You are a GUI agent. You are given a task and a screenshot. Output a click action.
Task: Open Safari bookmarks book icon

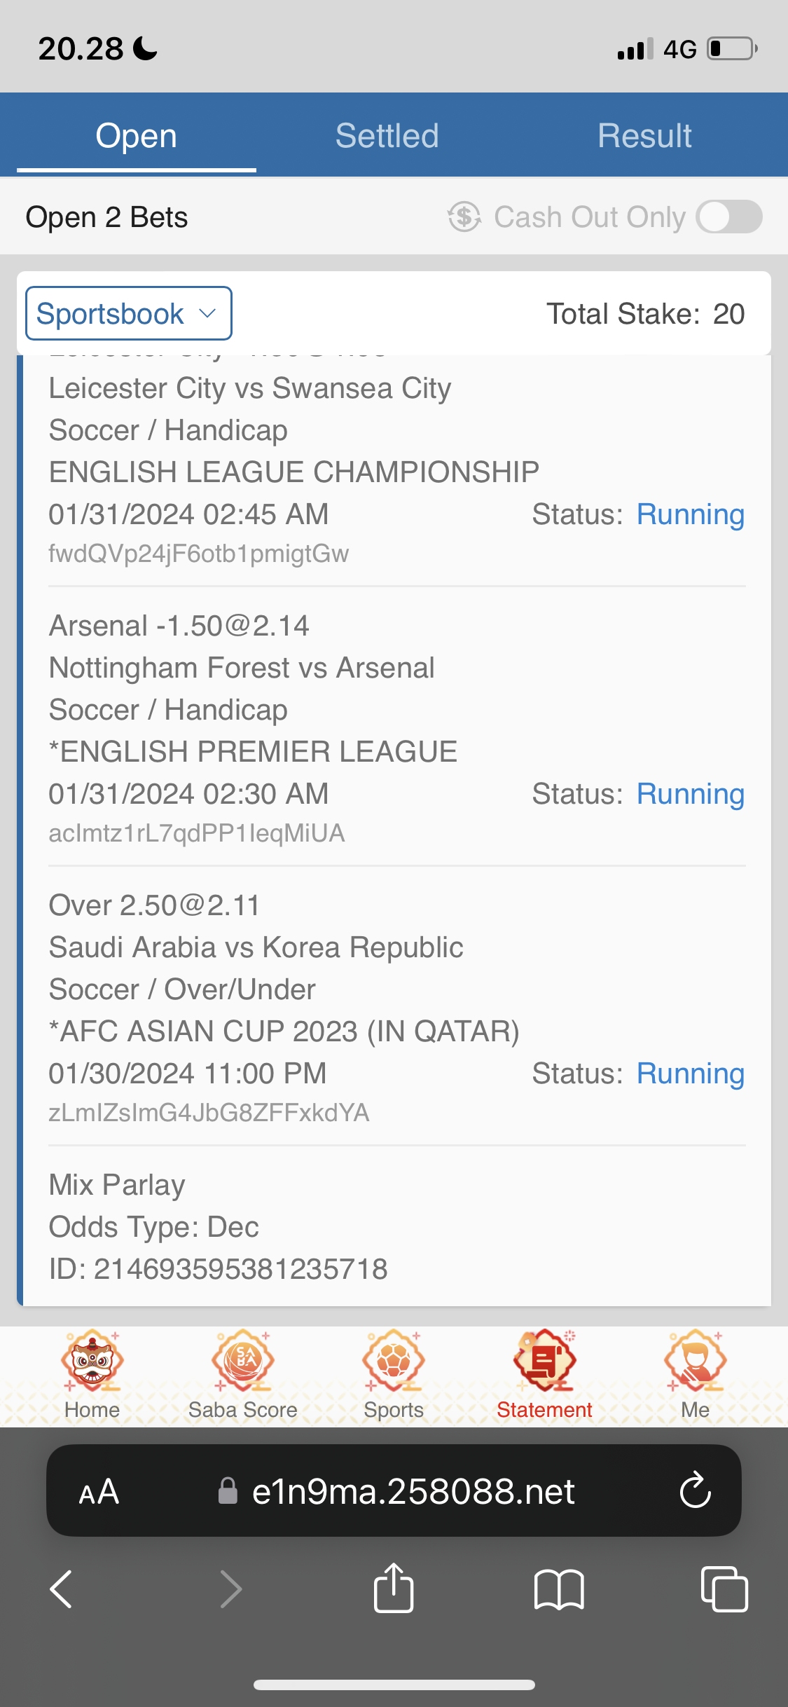pos(558,1589)
